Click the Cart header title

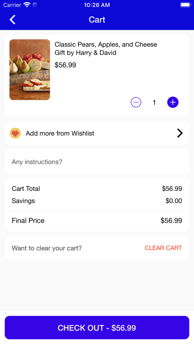[97, 20]
